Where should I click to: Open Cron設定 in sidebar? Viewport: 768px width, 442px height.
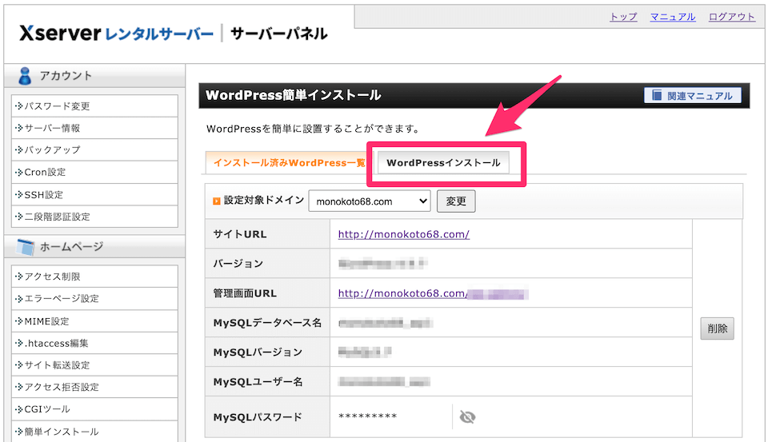tap(94, 172)
